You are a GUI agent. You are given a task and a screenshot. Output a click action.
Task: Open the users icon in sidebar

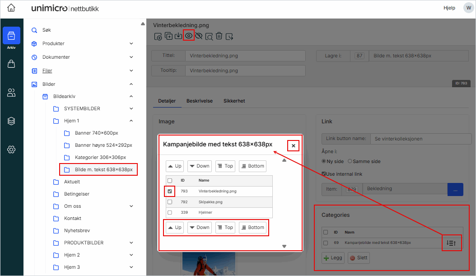pyautogui.click(x=11, y=93)
